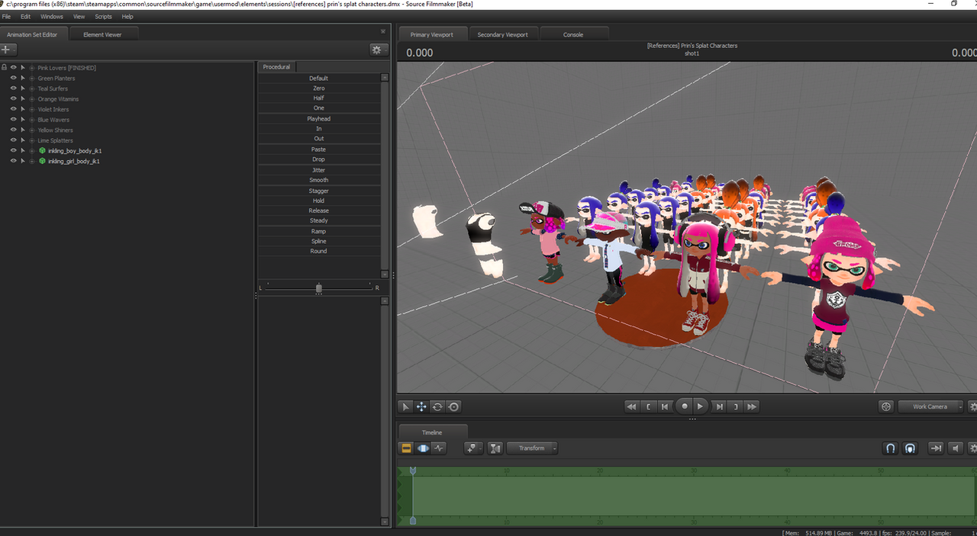Apply the Smooth procedural preset
The image size is (977, 536).
pyautogui.click(x=319, y=180)
